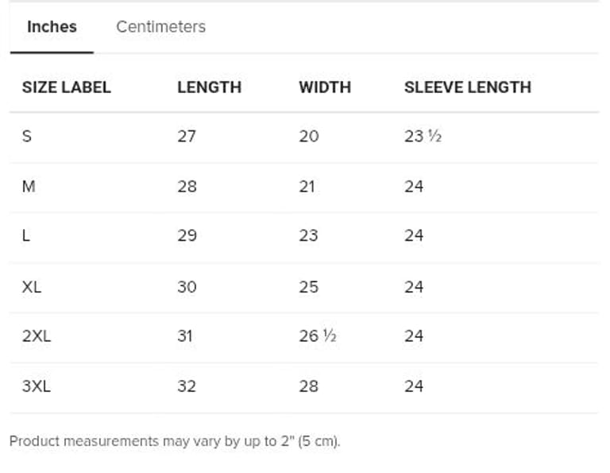Screen dimensions: 610x473
Task: Click width value 28 for size 3XL
Action: (308, 387)
